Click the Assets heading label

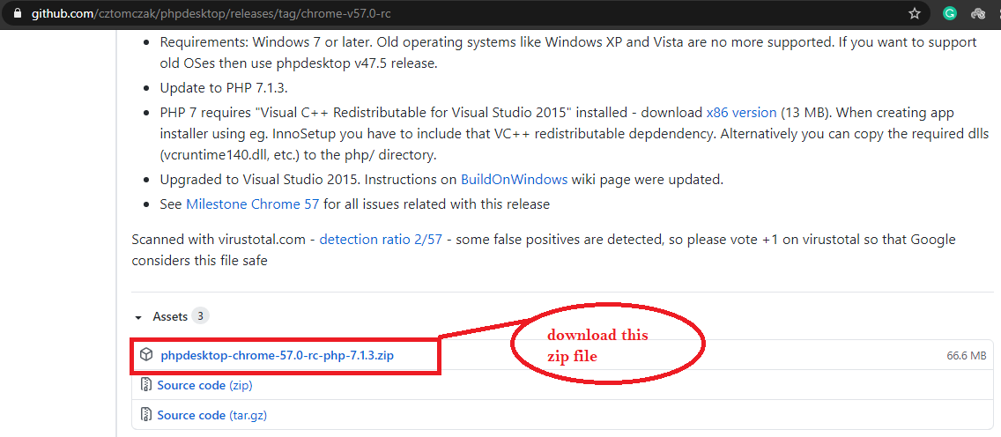170,316
